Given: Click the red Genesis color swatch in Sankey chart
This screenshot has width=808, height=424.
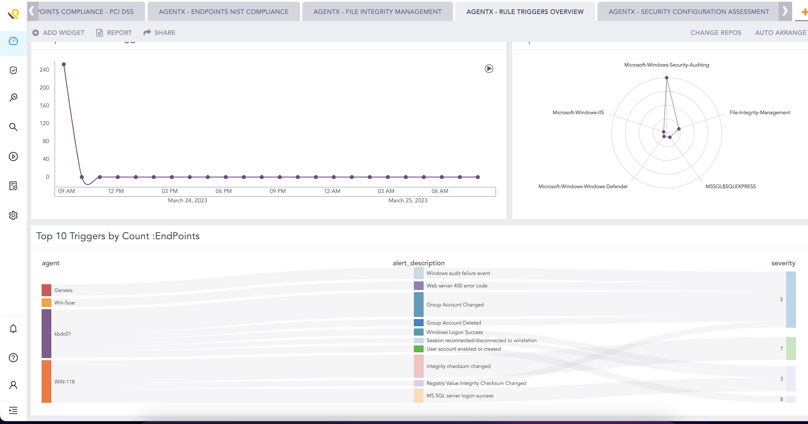Looking at the screenshot, I should tap(46, 290).
